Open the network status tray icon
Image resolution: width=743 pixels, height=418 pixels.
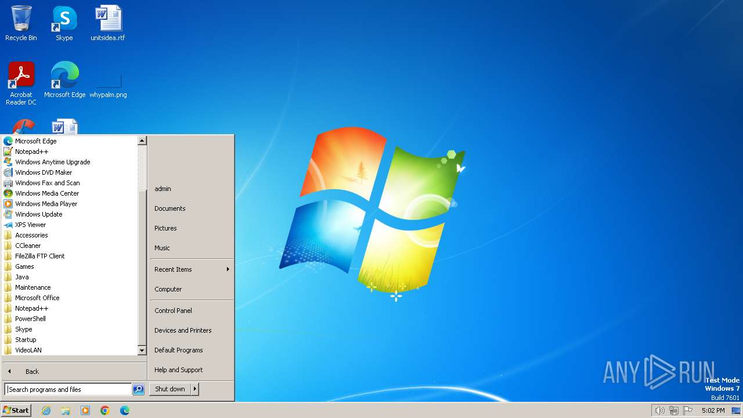674,410
